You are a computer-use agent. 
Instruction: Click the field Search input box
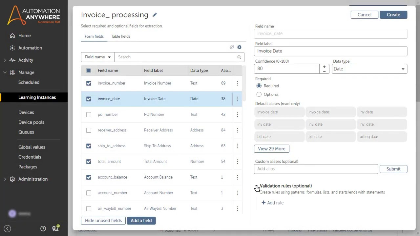click(x=179, y=57)
